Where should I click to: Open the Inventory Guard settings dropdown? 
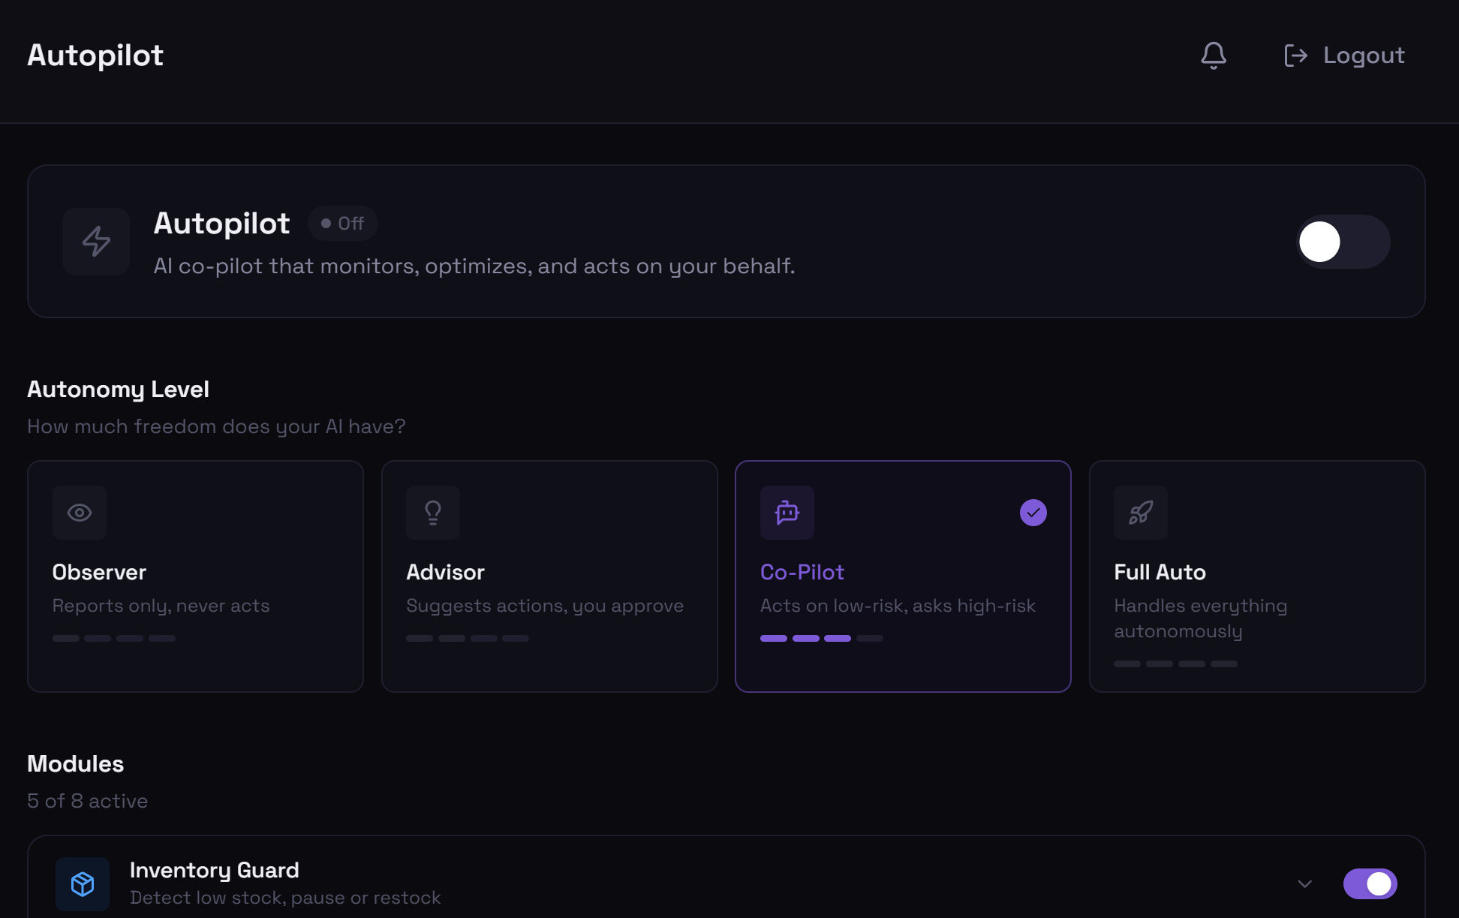1305,883
